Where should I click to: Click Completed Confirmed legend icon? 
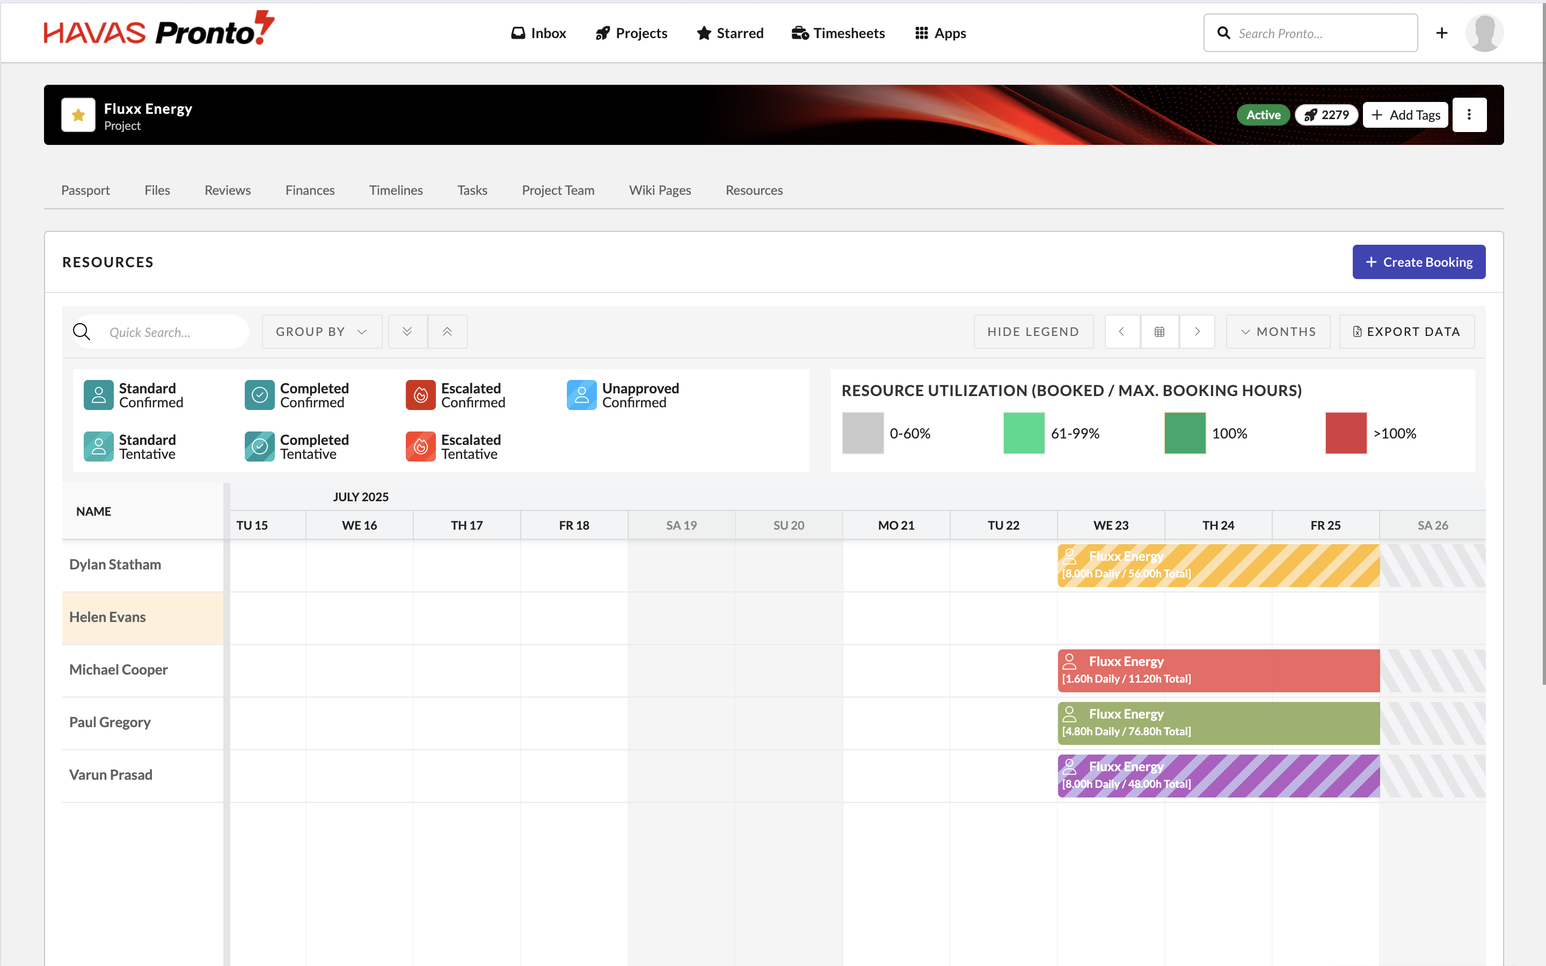(x=259, y=395)
